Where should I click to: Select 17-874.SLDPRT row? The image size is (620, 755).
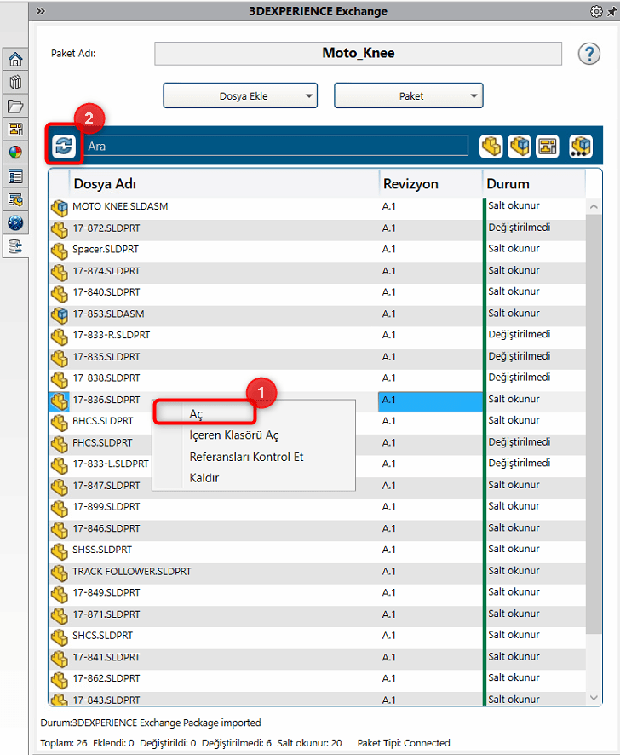(x=317, y=272)
